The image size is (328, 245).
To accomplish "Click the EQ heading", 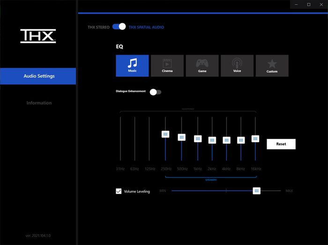I will point(119,46).
